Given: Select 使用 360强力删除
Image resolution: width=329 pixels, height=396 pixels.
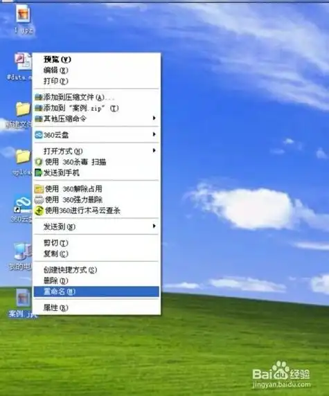Looking at the screenshot, I should pos(96,200).
